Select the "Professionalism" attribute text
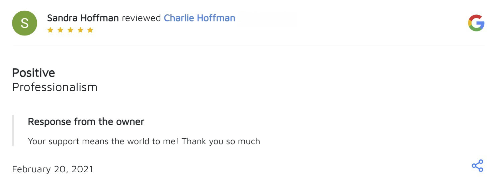This screenshot has width=495, height=184. point(55,87)
